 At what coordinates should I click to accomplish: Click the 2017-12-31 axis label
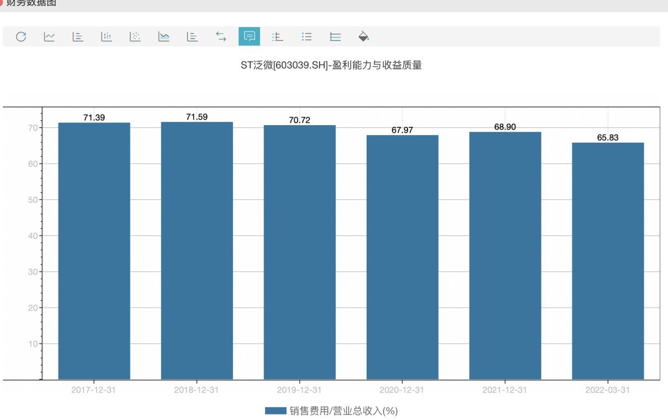[94, 390]
